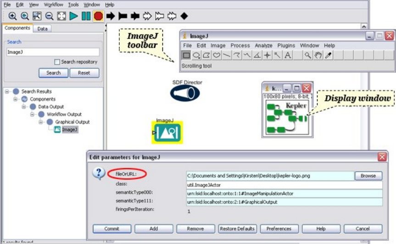This screenshot has width=396, height=244.
Task: Collapse the Workflow Output tree node
Action: [32, 114]
